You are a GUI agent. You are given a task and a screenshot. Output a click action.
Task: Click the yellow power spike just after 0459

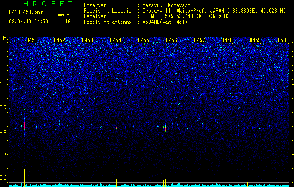click(266, 181)
